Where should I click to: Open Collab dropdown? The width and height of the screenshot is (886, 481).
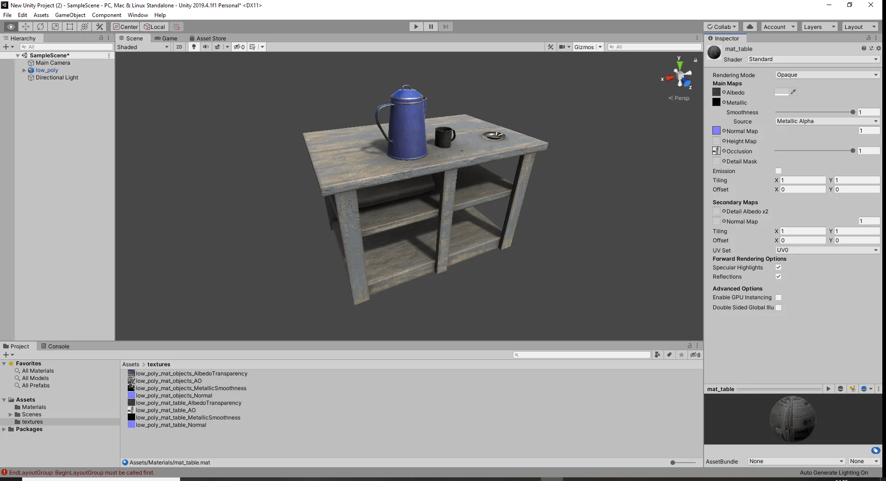tap(721, 27)
